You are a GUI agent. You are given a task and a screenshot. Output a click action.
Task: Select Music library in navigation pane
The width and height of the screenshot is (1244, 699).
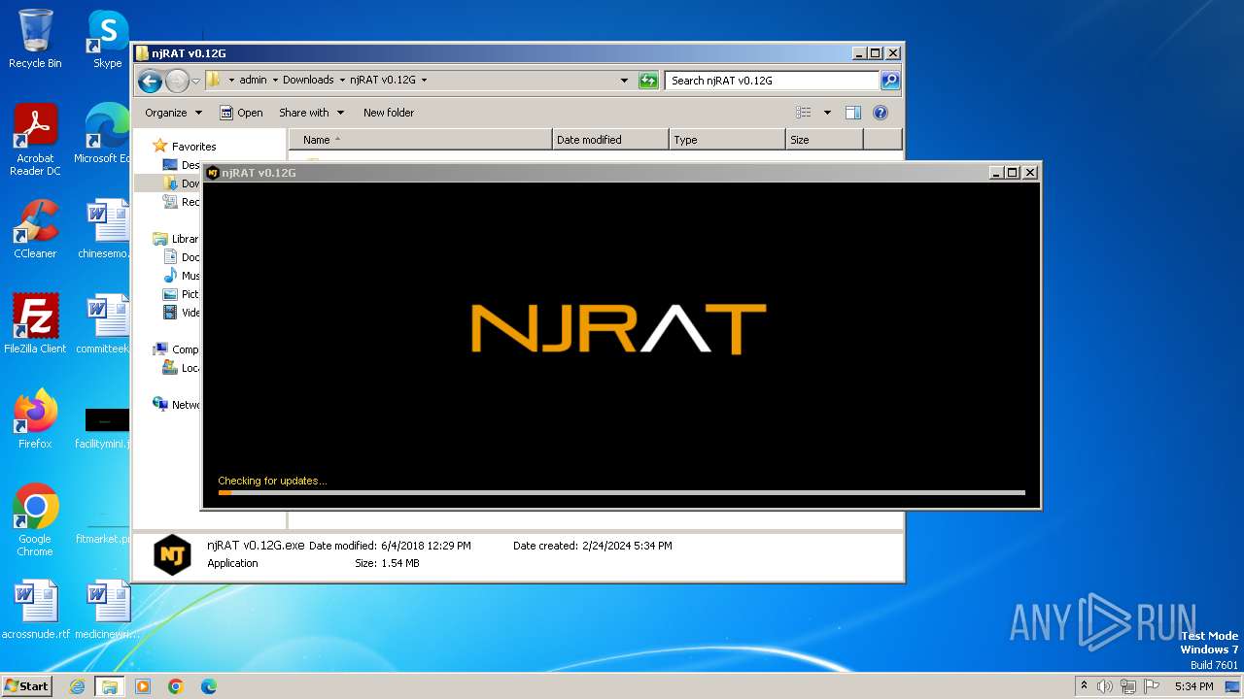(181, 276)
